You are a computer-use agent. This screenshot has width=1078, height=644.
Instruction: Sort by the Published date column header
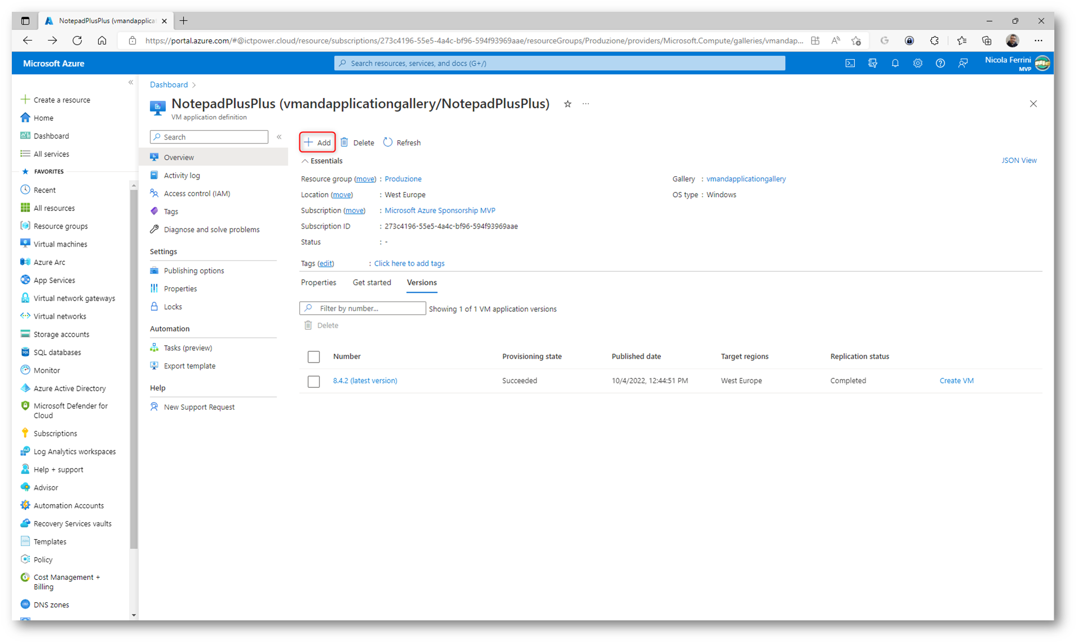pos(636,356)
